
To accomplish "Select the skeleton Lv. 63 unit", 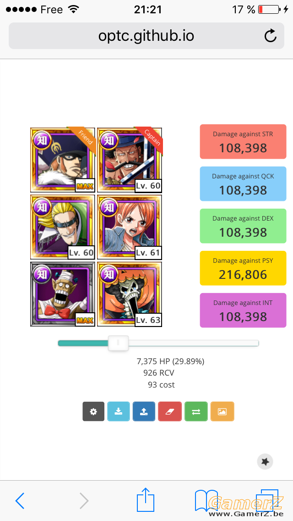I will pyautogui.click(x=130, y=294).
